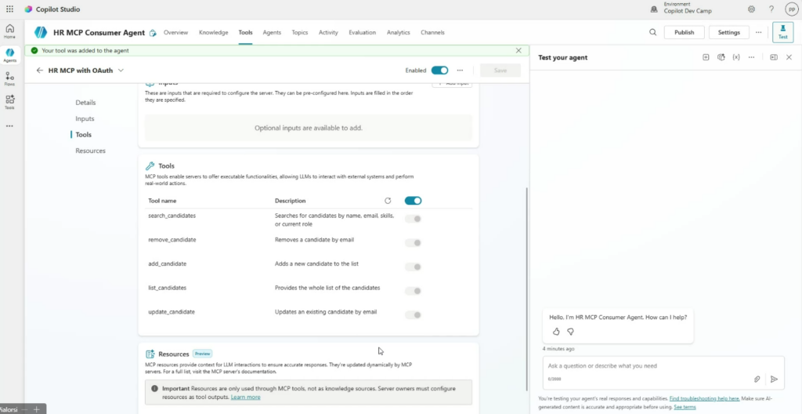This screenshot has width=802, height=414.
Task: Open Tools in left sidebar
Action: 9,102
